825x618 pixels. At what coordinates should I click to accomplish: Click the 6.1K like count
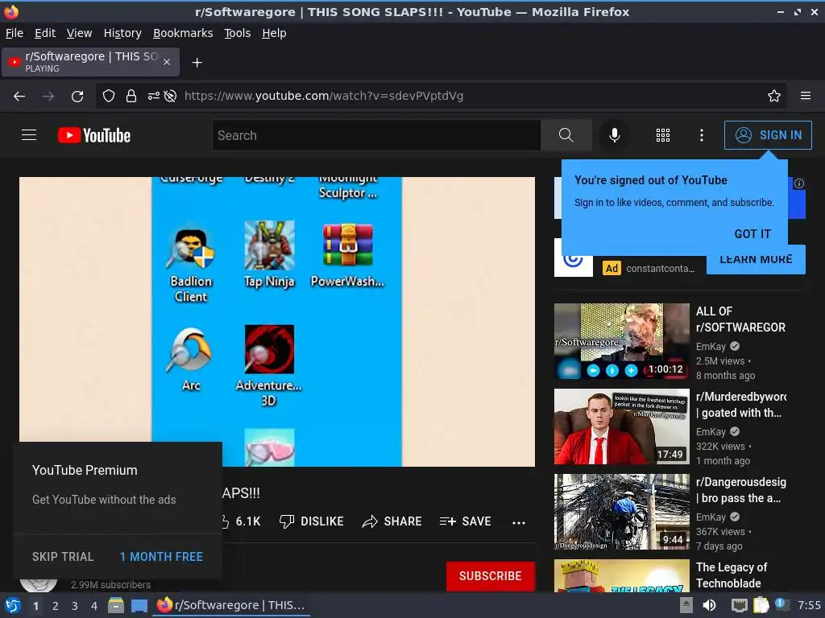click(x=248, y=521)
